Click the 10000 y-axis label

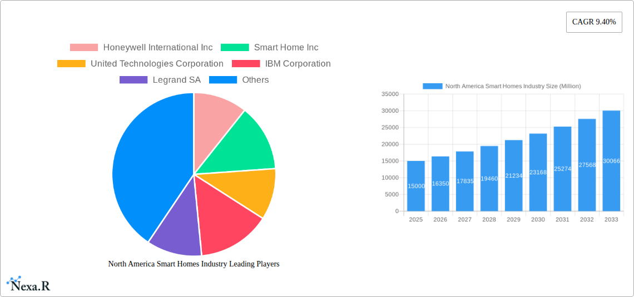(x=390, y=178)
